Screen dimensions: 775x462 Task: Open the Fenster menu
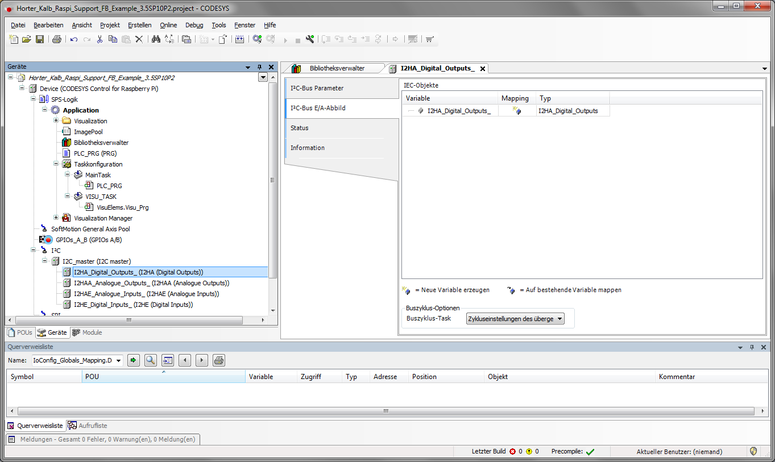(x=244, y=25)
